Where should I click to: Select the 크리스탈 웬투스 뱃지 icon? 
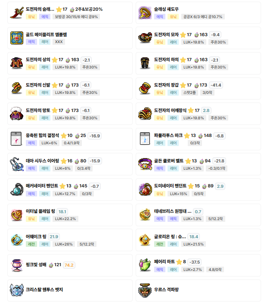coord(17,290)
